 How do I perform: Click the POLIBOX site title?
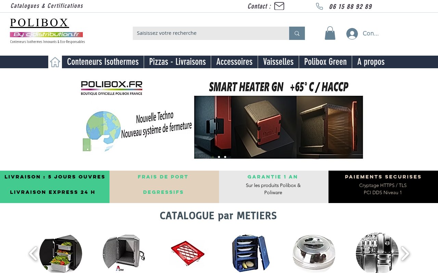click(39, 23)
